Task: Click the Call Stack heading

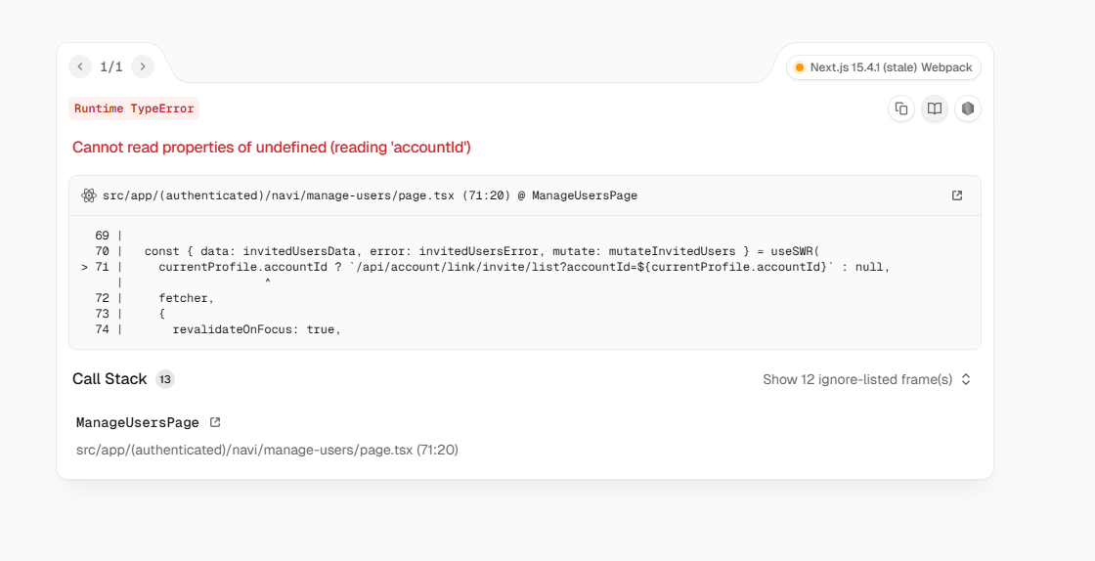Action: (109, 379)
